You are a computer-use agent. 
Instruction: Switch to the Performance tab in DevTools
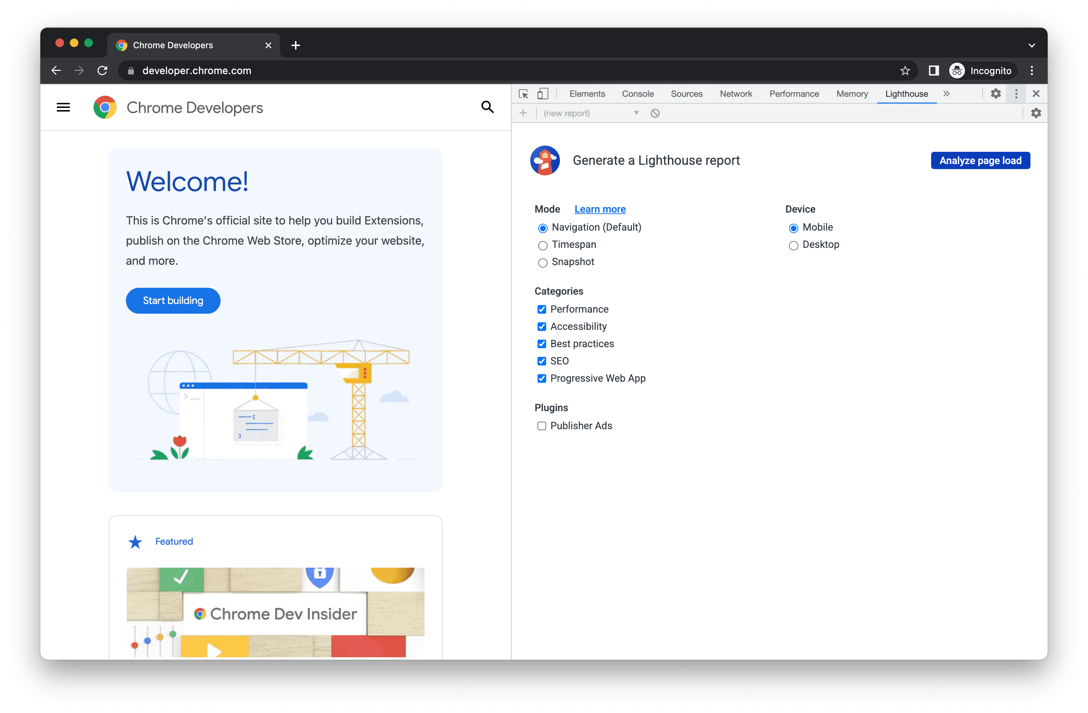tap(794, 94)
